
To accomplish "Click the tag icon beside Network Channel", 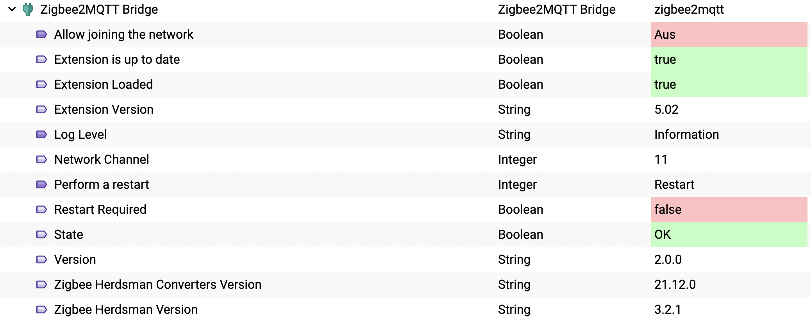I will point(41,159).
